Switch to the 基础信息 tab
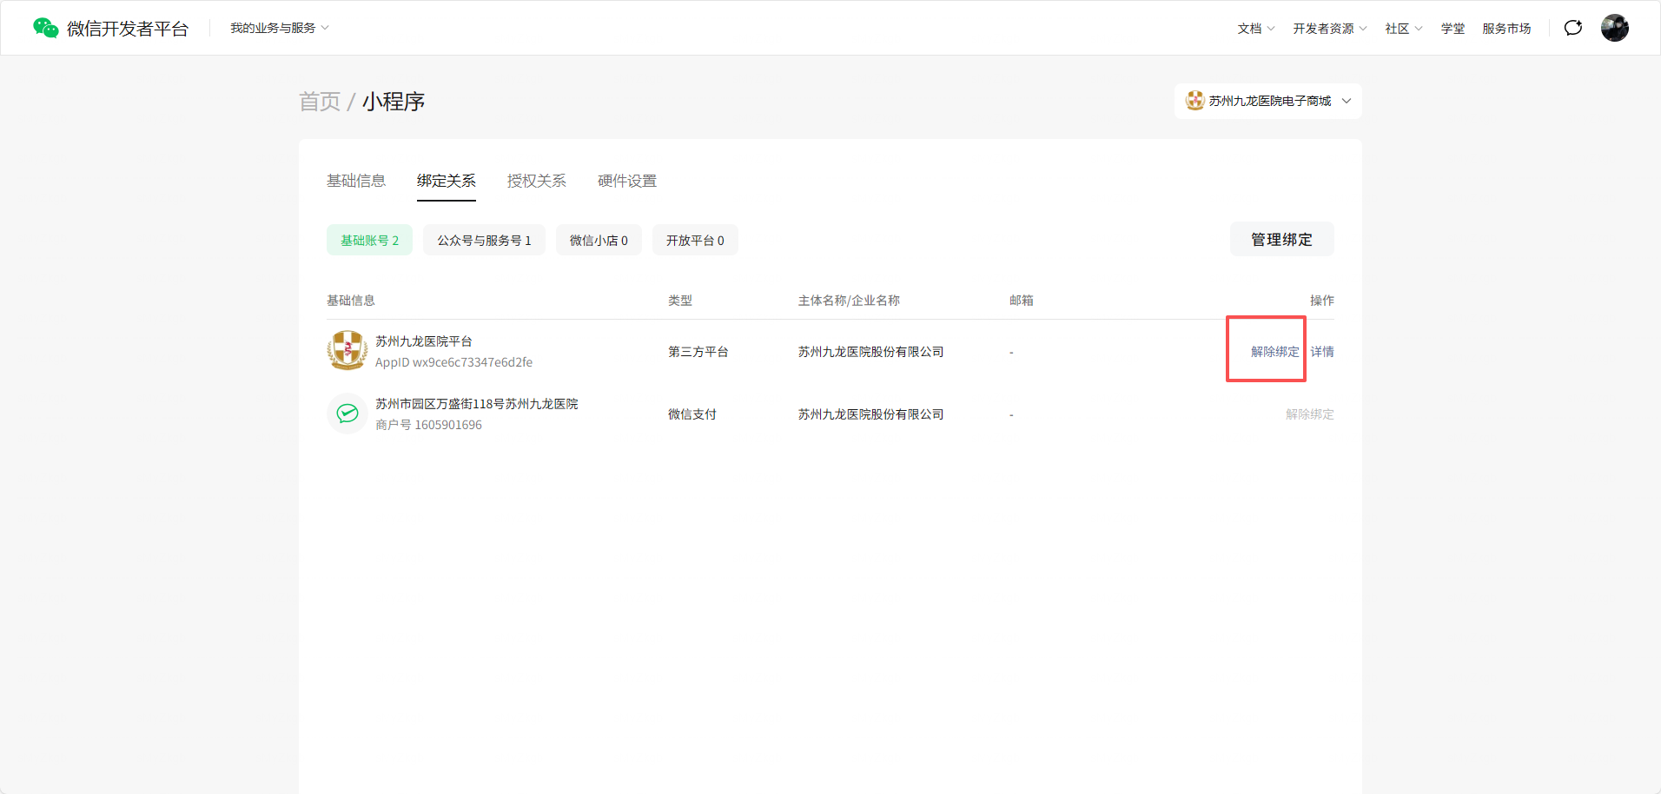Image resolution: width=1661 pixels, height=794 pixels. coord(356,181)
